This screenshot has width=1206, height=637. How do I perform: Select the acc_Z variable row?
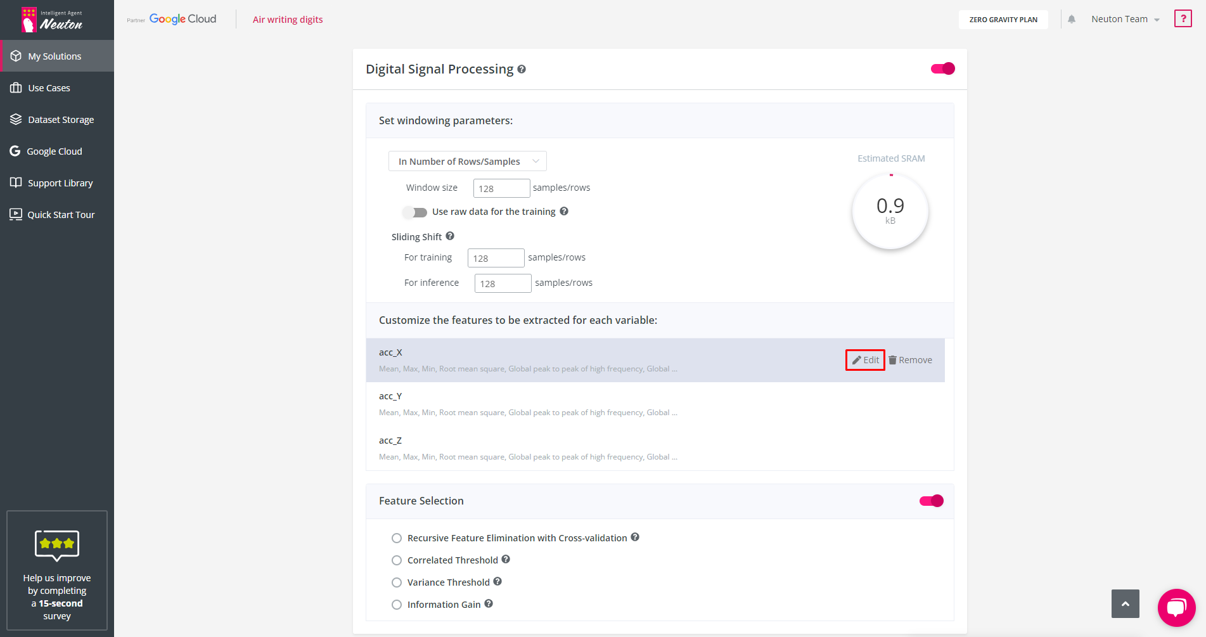[655, 448]
